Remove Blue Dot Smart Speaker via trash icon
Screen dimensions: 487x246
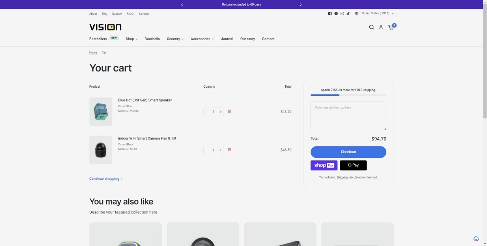[x=229, y=111]
